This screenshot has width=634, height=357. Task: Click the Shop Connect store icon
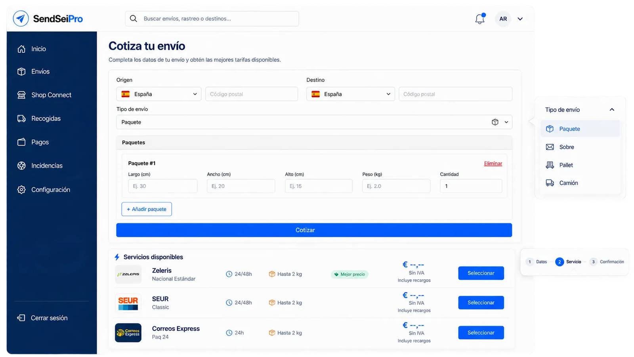point(21,95)
